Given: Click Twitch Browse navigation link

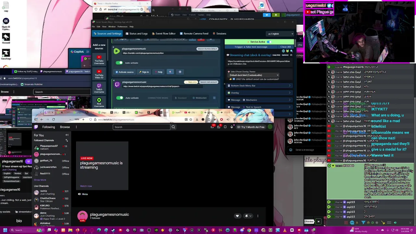Looking at the screenshot, I should [x=65, y=127].
